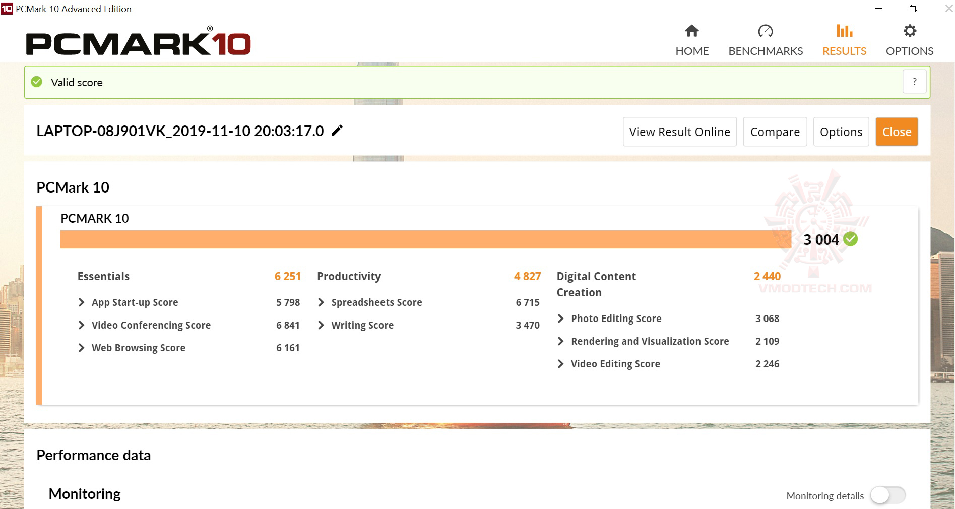Viewport: 955px width, 509px height.
Task: Expand Video Editing Score row
Action: (x=561, y=364)
